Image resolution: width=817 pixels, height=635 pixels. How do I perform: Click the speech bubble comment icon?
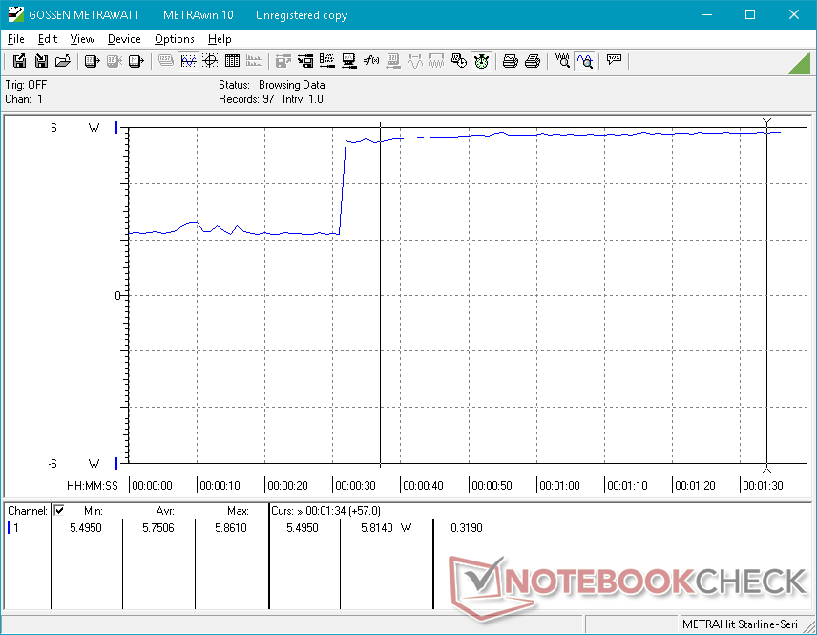point(614,60)
